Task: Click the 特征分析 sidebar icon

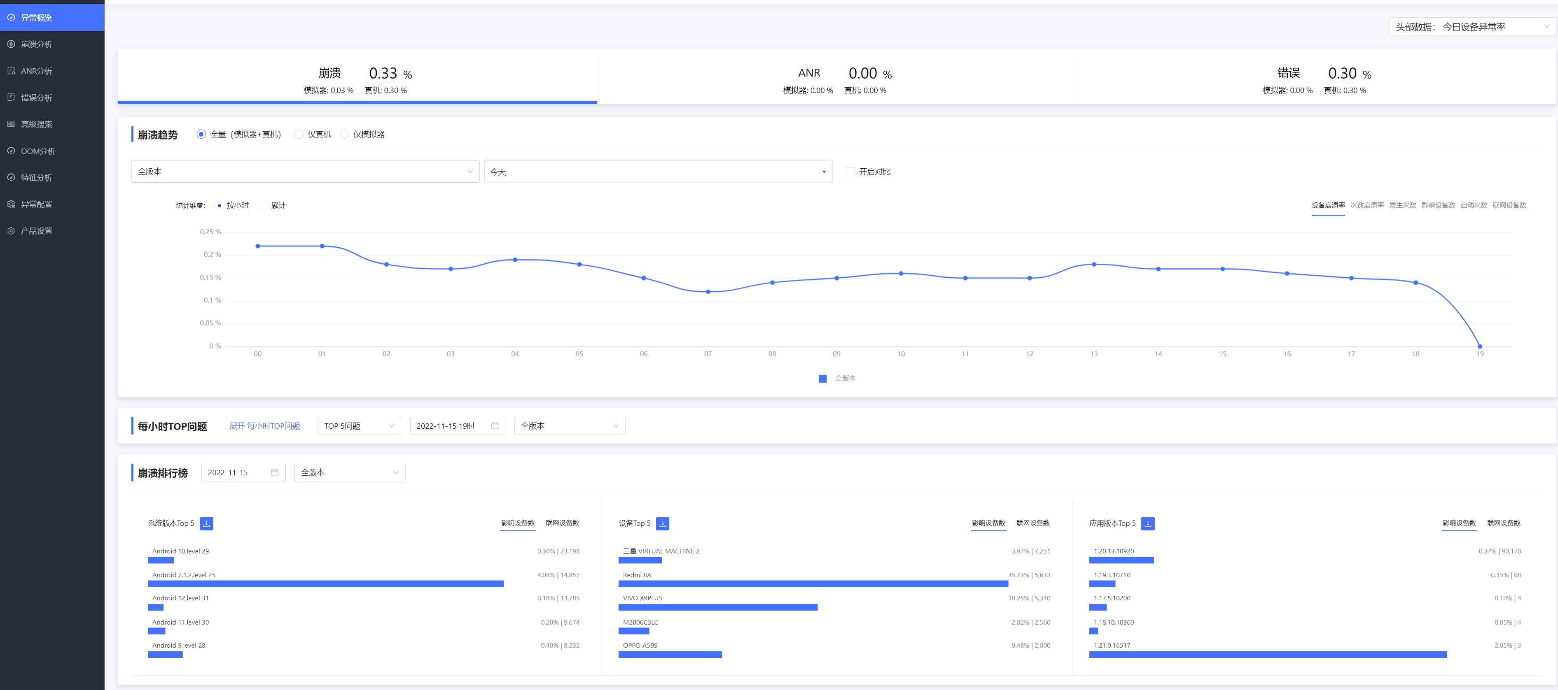Action: coord(11,178)
